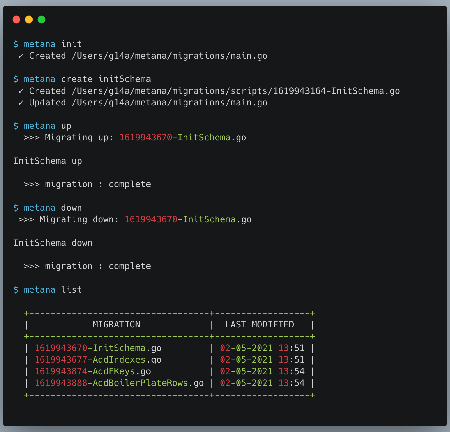The width and height of the screenshot is (450, 432).
Task: Click the 'metana init' command line
Action: coord(47,44)
